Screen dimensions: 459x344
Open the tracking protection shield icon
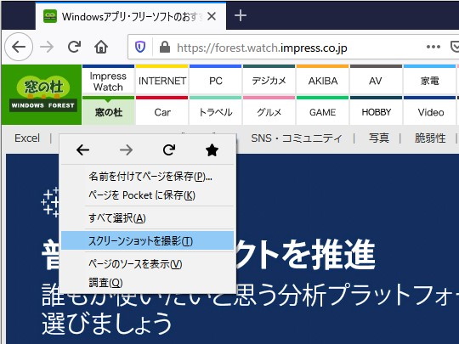tap(140, 47)
